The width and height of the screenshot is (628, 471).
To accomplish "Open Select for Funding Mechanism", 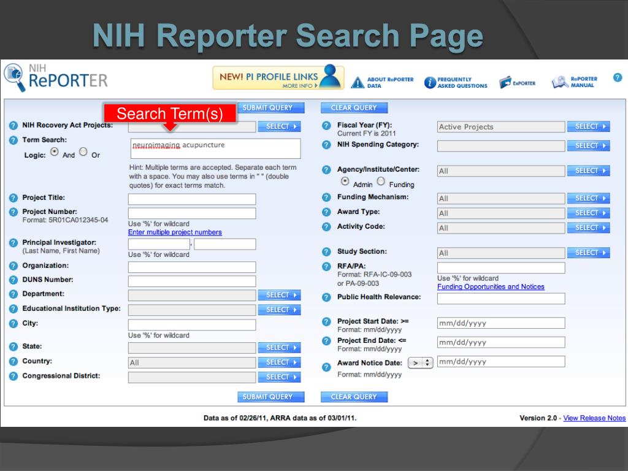I will pyautogui.click(x=589, y=198).
